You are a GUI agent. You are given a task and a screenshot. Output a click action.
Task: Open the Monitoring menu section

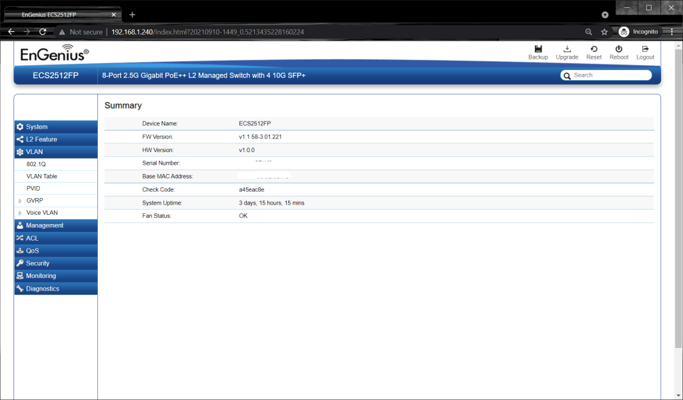(x=56, y=275)
